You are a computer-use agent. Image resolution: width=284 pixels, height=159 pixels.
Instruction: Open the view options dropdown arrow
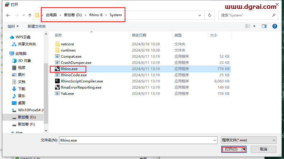[254, 26]
